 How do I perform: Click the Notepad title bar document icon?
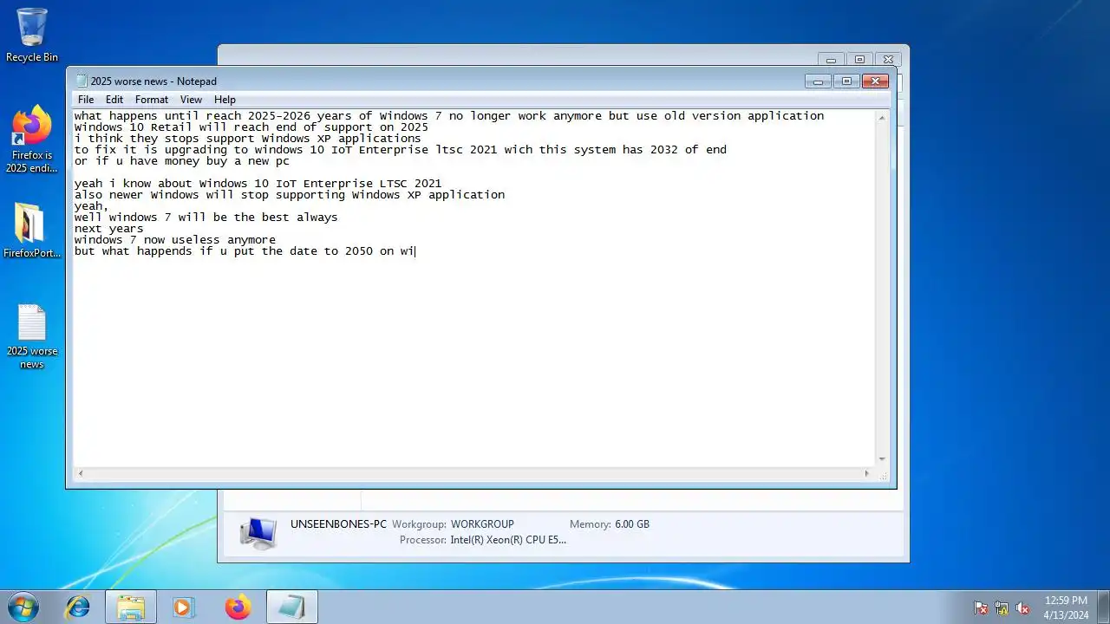[x=82, y=81]
